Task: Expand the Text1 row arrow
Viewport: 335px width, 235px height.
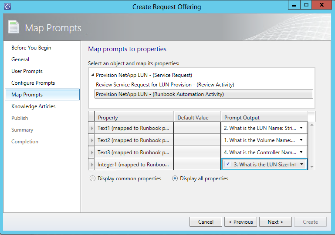Action: click(x=91, y=128)
